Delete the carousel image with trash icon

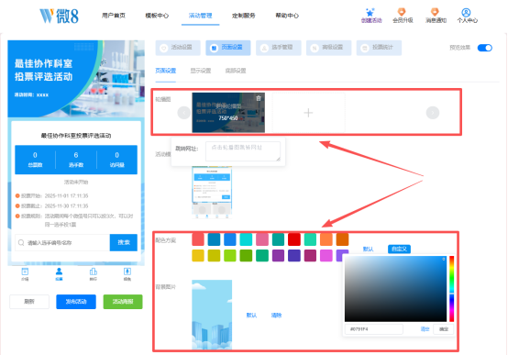click(x=259, y=98)
